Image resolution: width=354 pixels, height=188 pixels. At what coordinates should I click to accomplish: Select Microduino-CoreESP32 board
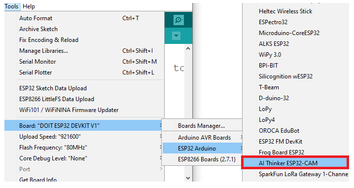[296, 33]
